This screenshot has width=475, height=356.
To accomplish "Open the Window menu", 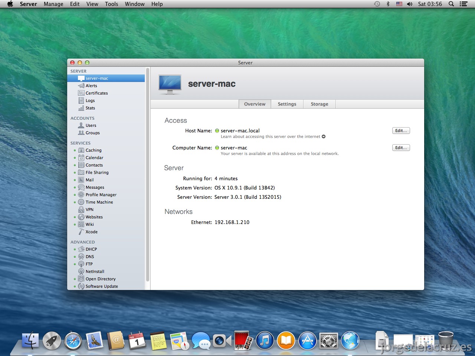I will coord(135,4).
